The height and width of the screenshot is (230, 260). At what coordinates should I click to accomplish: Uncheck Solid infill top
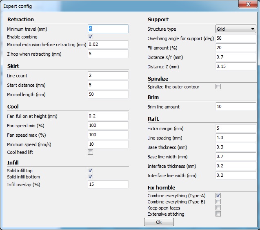point(91,170)
